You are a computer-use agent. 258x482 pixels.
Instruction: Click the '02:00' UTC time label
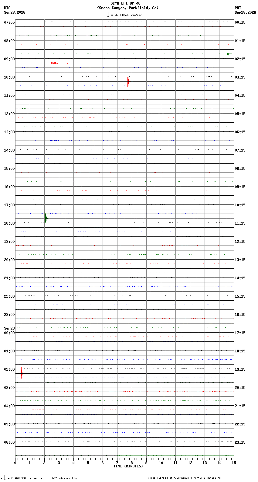(9, 369)
